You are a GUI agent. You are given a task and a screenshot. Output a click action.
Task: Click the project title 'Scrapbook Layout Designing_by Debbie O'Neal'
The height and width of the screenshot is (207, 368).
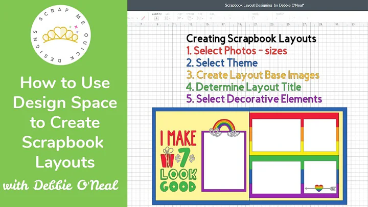264,5
